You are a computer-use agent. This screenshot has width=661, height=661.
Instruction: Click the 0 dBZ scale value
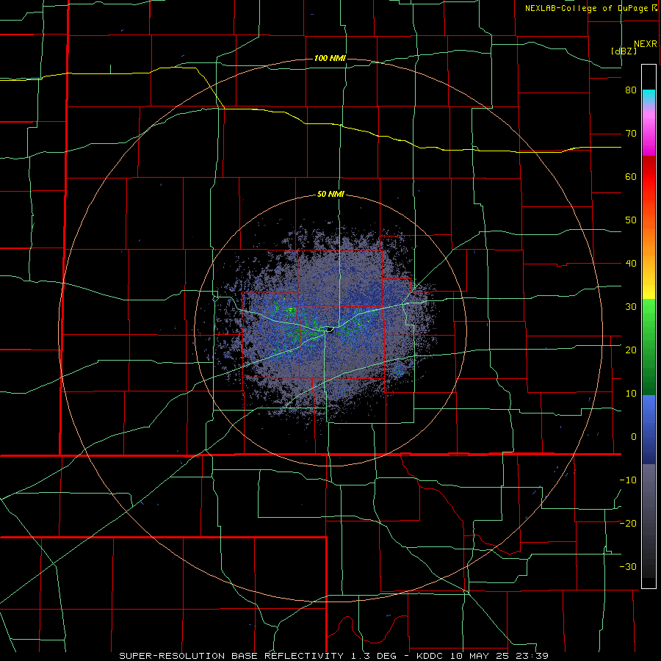(x=634, y=437)
